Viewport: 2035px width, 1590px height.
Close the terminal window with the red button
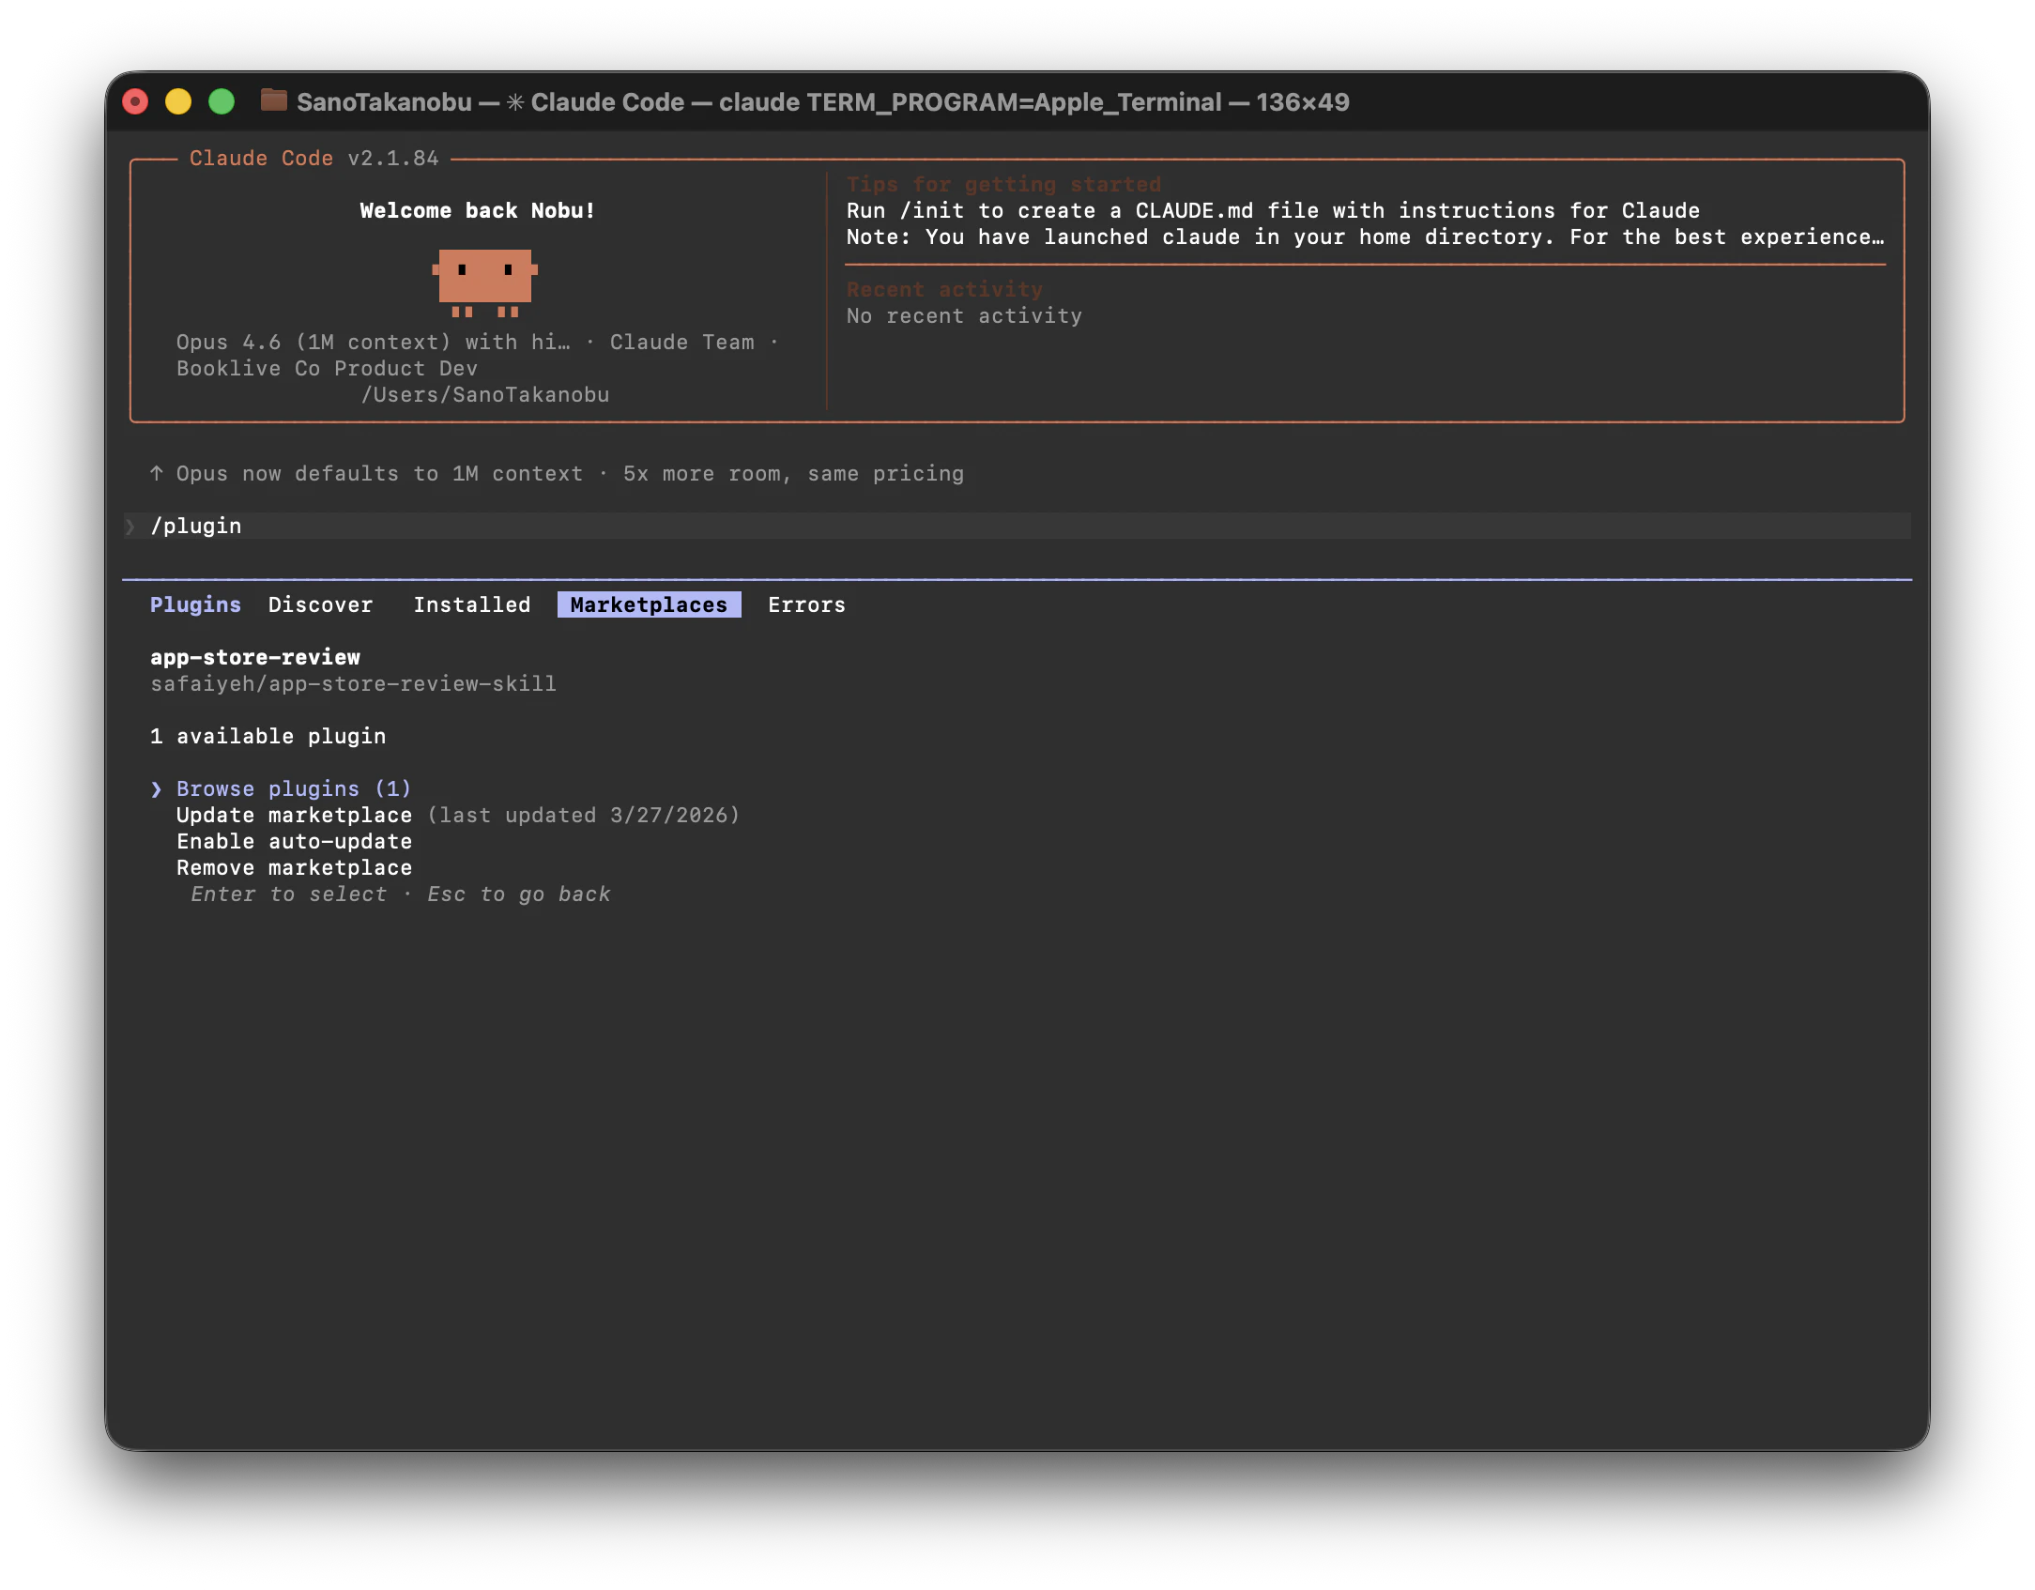(x=135, y=101)
